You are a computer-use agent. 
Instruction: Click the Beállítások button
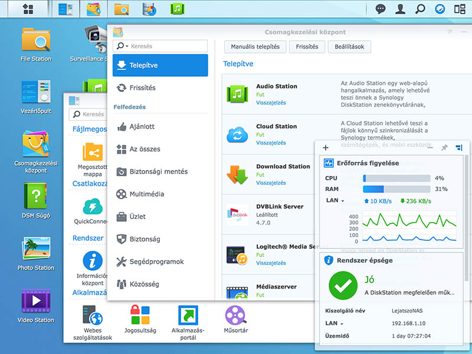[x=349, y=47]
